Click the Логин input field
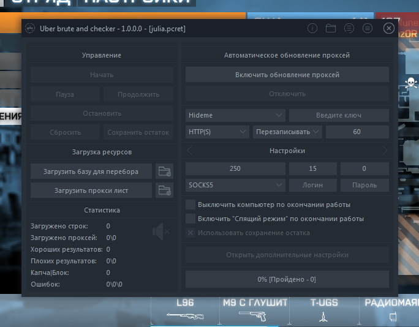 313,185
